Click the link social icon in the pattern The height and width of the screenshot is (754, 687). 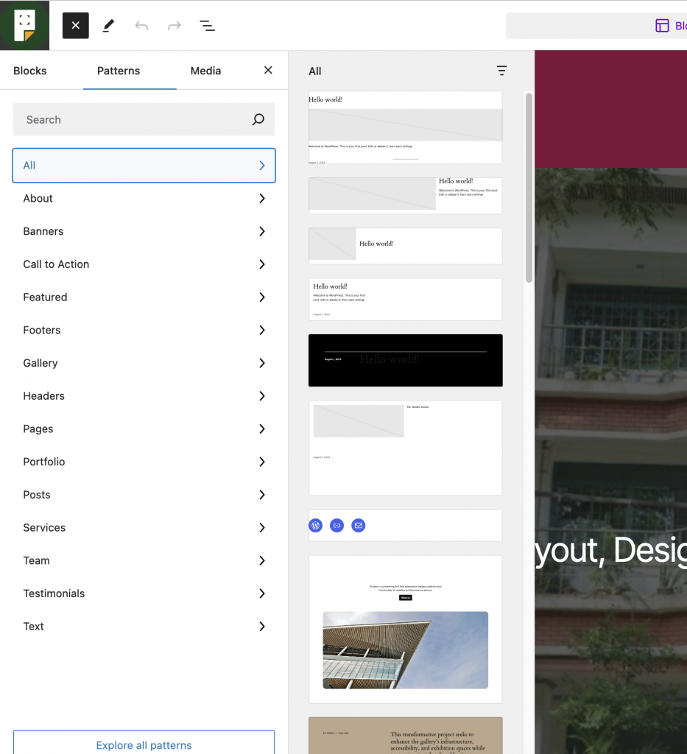coord(337,526)
